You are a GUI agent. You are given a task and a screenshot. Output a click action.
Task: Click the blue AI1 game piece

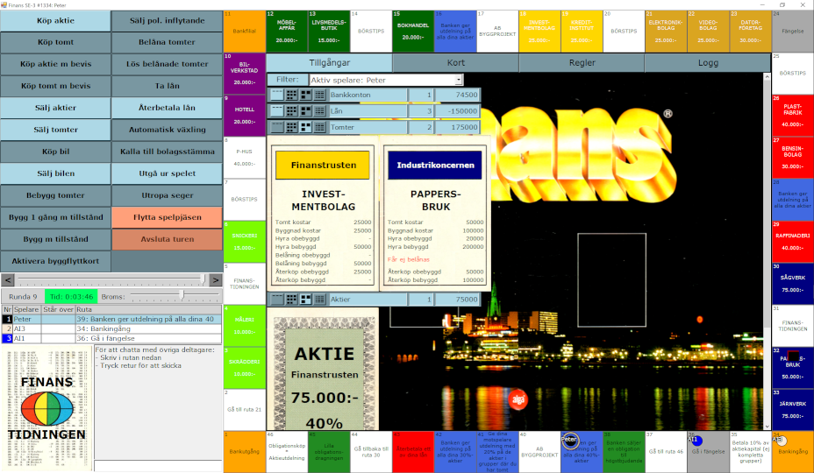tap(696, 441)
